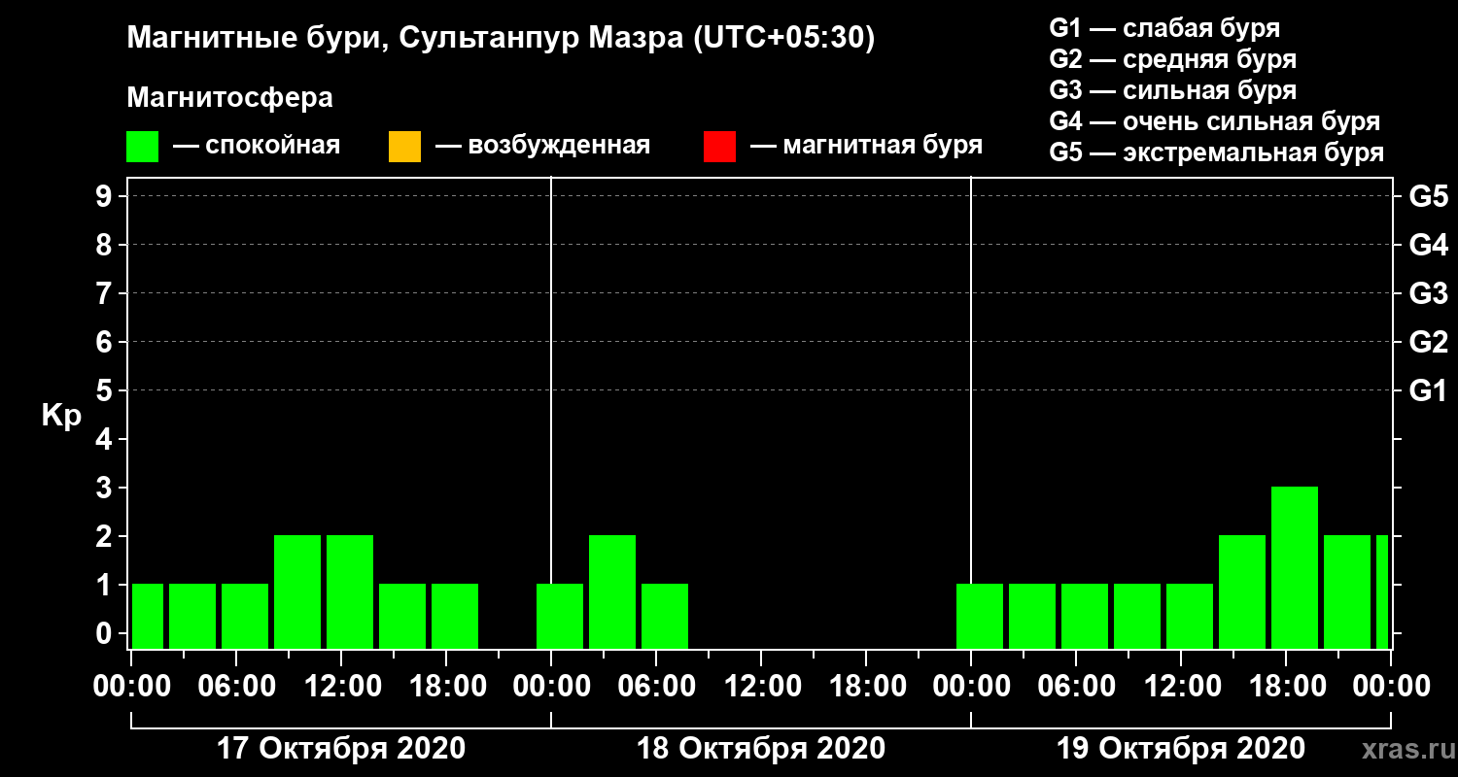1458x777 pixels.
Task: Click the green 'спокойная' legend swatch
Action: tap(143, 147)
